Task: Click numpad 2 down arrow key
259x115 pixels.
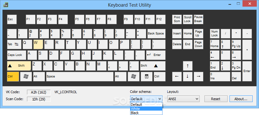Action: click(225, 66)
